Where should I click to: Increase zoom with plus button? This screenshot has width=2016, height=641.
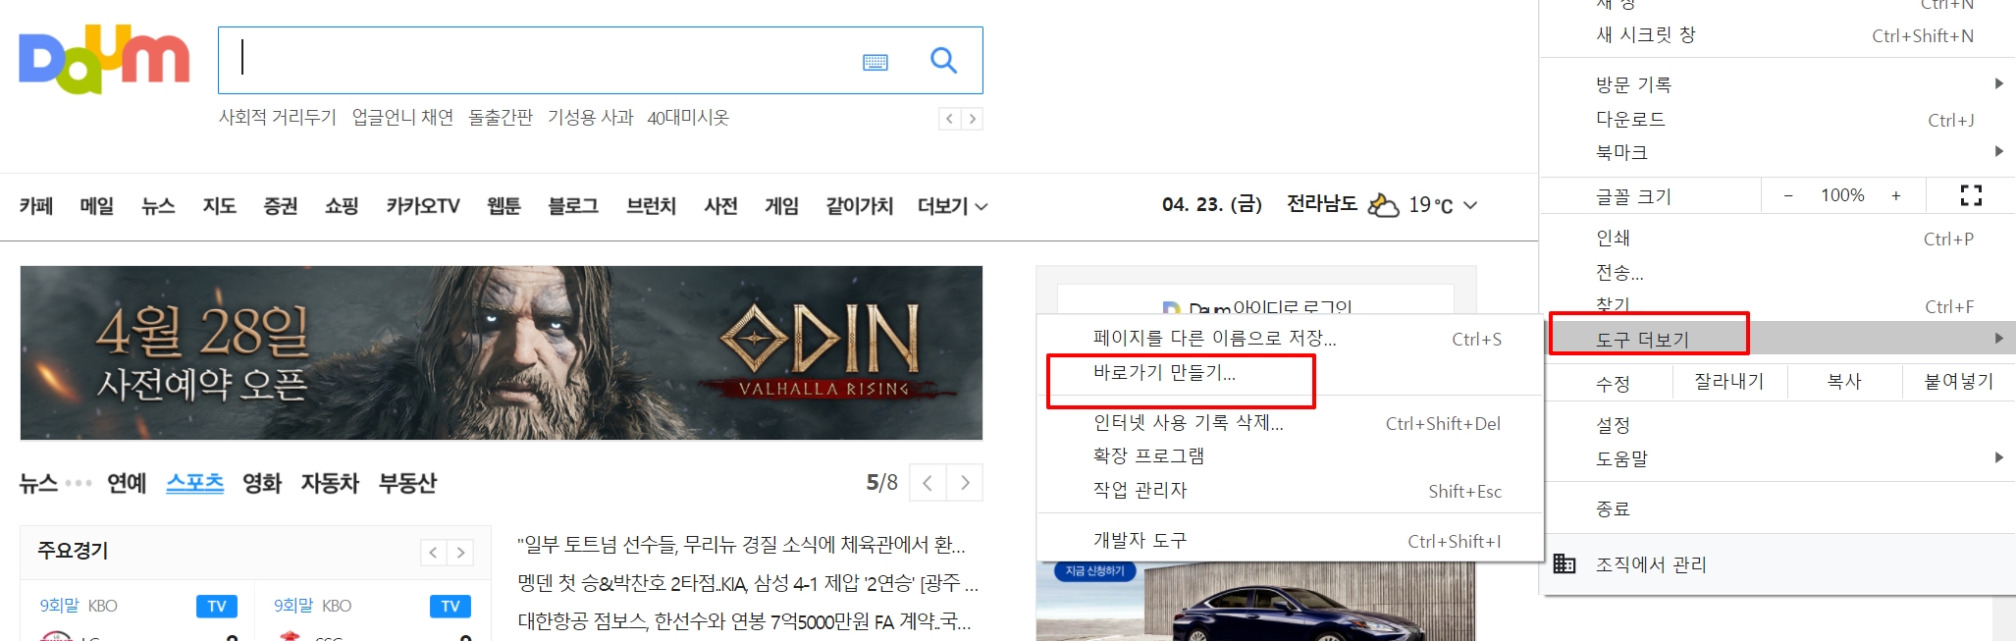1896,195
